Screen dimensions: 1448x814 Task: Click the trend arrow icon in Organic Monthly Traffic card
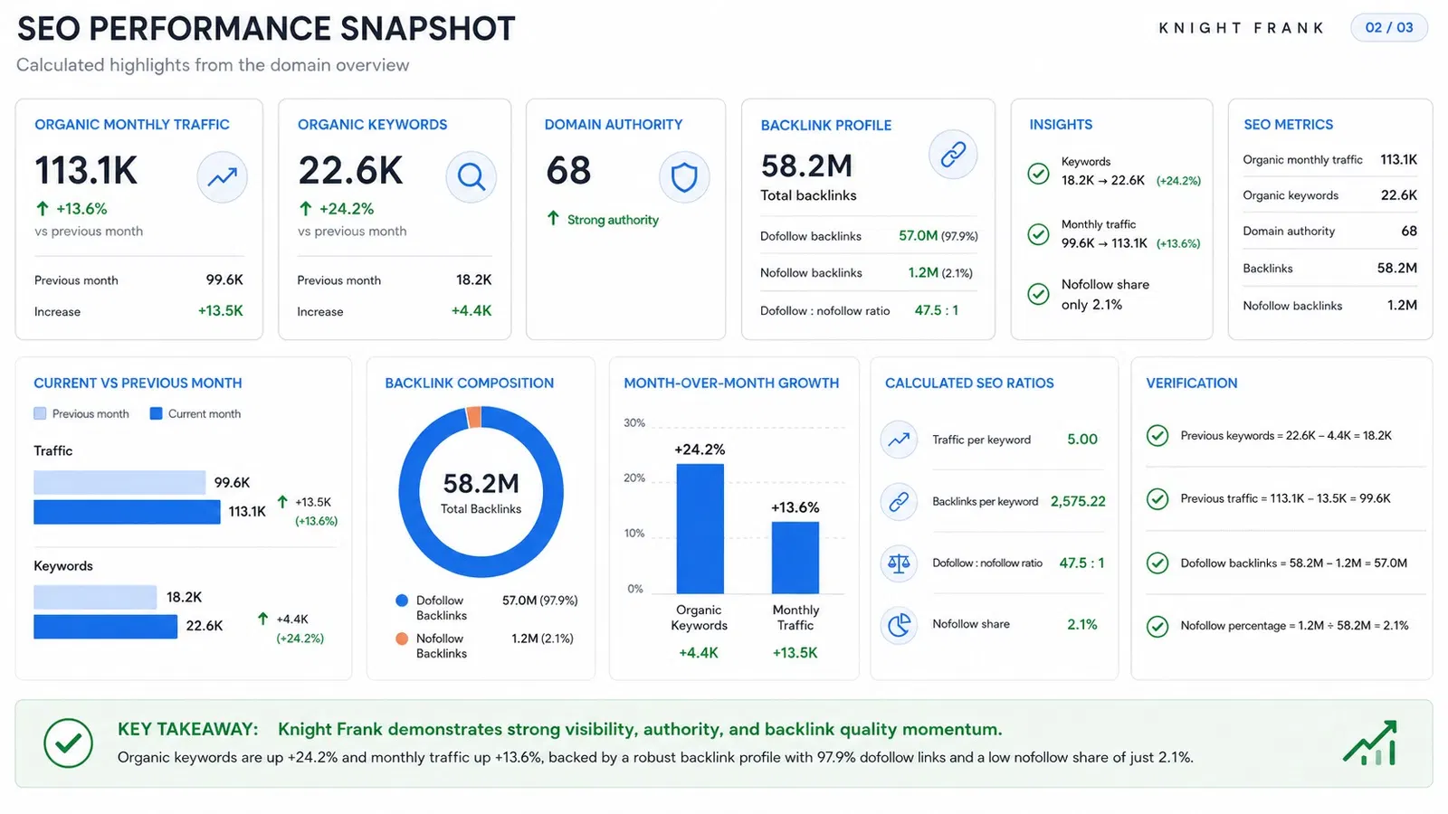(x=222, y=177)
